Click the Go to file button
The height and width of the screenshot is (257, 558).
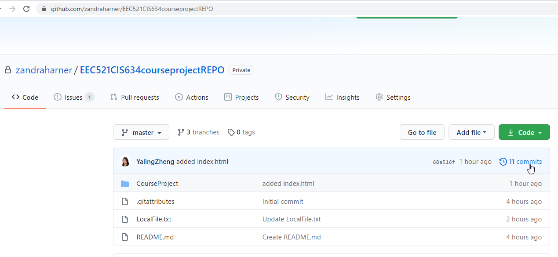422,132
